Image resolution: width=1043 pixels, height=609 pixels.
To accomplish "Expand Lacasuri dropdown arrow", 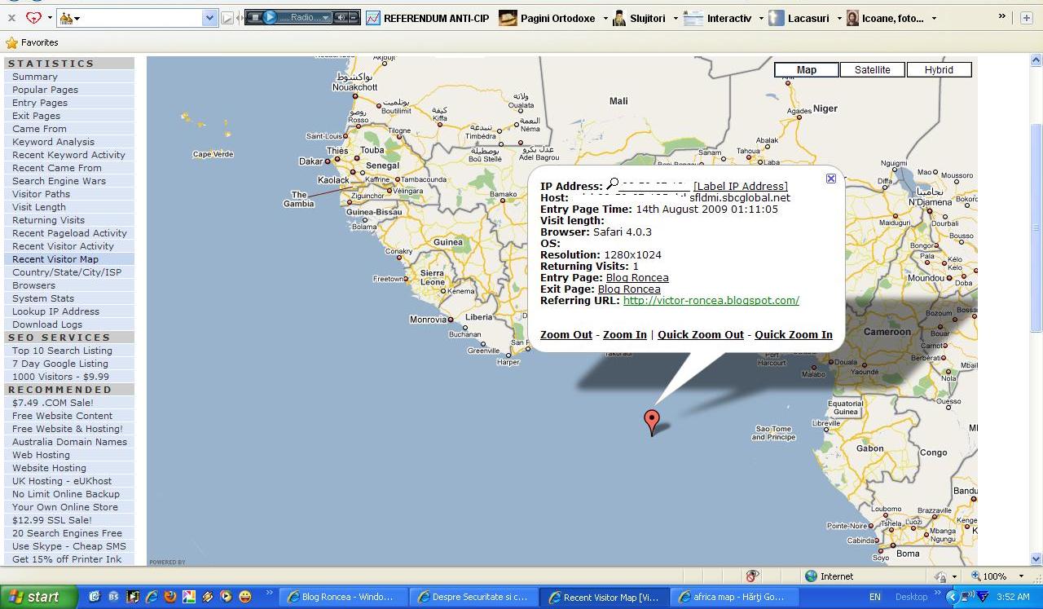I will [839, 18].
